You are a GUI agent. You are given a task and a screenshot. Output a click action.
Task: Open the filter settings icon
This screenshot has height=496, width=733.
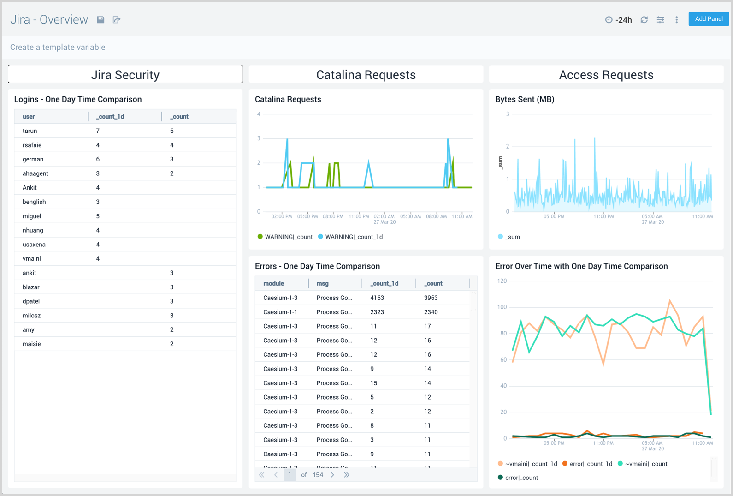[x=661, y=19]
